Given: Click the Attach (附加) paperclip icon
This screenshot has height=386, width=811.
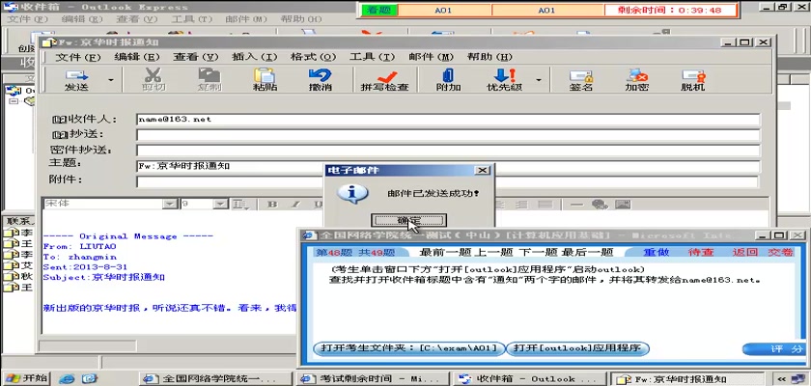Looking at the screenshot, I should pos(448,80).
